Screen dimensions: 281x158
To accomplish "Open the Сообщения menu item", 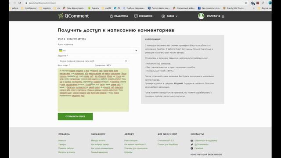I will [145, 16].
